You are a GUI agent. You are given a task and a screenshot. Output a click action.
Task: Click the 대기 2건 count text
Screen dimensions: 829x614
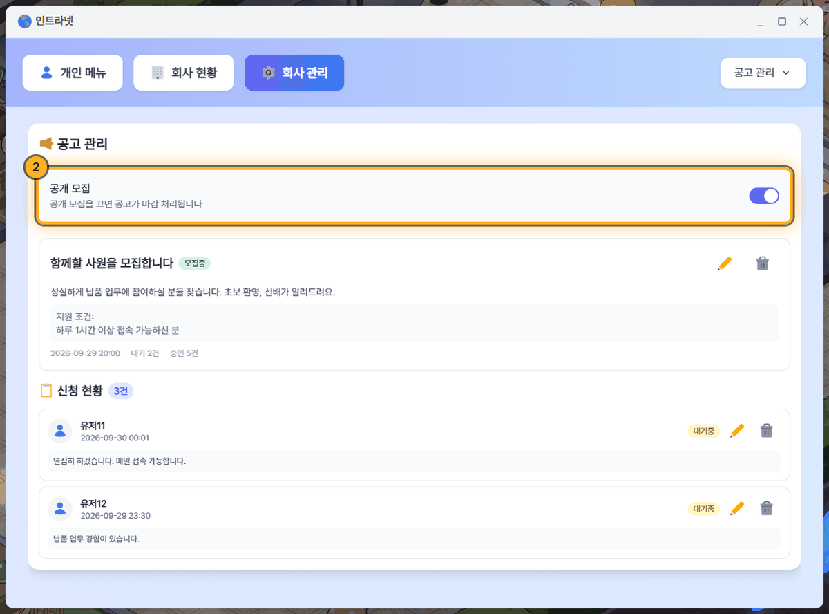click(145, 353)
